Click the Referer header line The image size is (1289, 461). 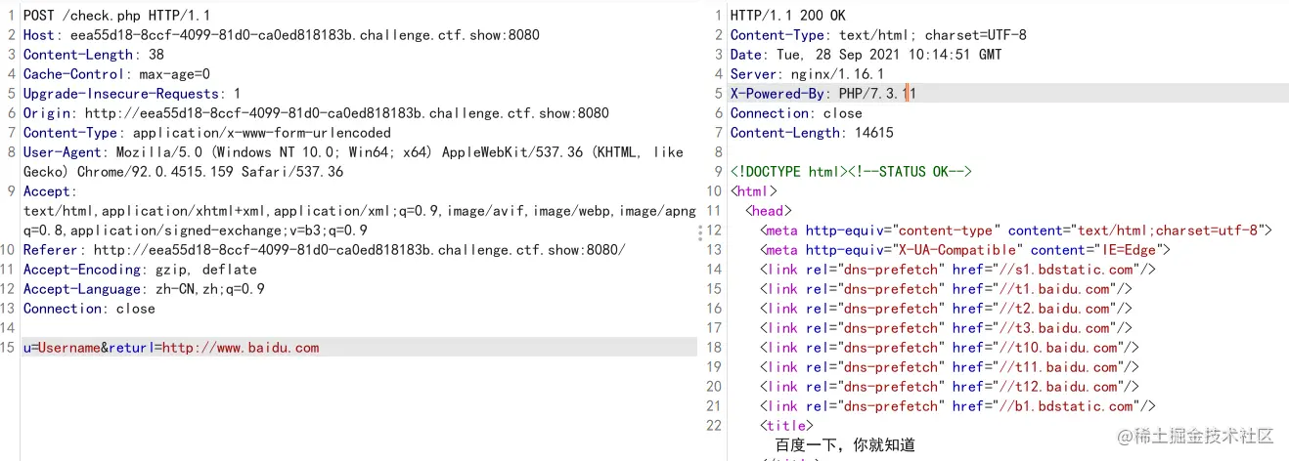pos(325,250)
